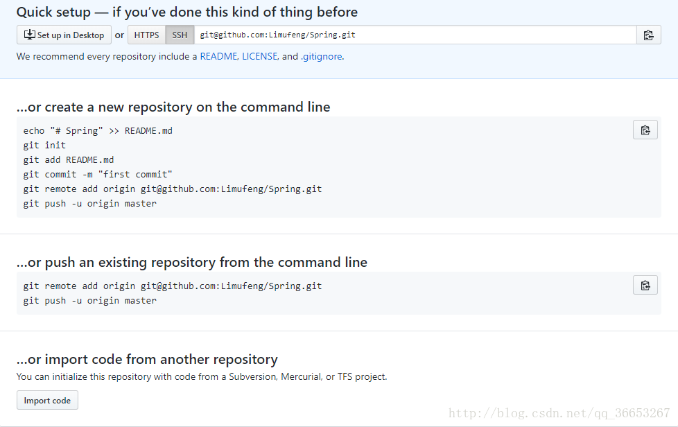Click the Quick setup heading text

click(x=186, y=12)
